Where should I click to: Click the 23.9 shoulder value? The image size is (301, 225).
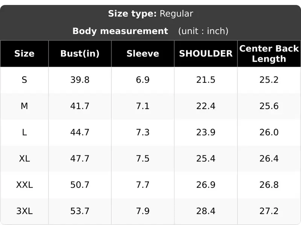pyautogui.click(x=206, y=132)
